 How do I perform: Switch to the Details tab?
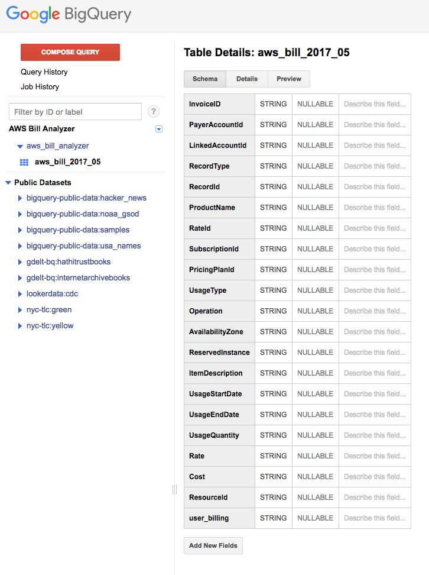coord(247,79)
